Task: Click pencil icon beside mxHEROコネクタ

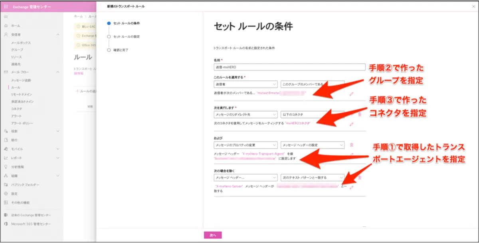Action: tap(351, 124)
